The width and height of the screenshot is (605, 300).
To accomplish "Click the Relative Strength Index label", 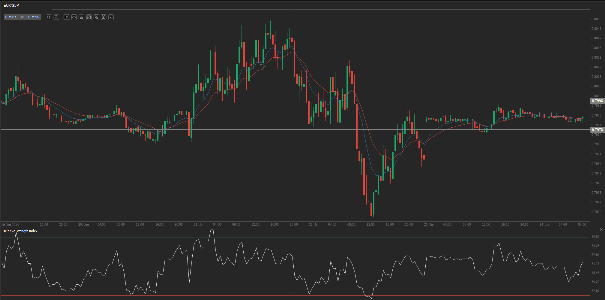I will pos(20,231).
